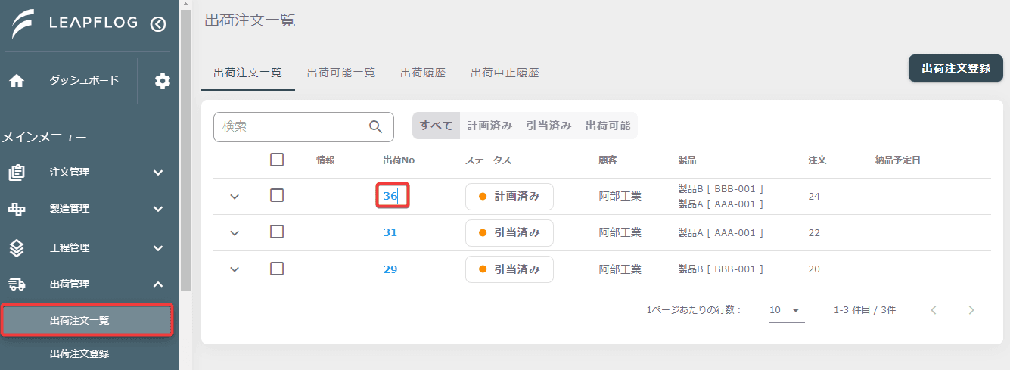Viewport: 1010px width, 370px height.
Task: Filter by 引当済み
Action: pyautogui.click(x=549, y=126)
